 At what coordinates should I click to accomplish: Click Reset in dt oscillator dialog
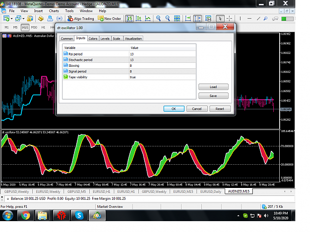220,109
